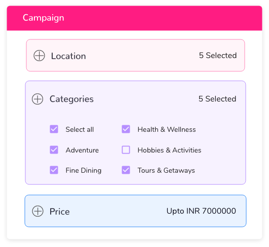Click the Tours & Getaways label

(166, 170)
